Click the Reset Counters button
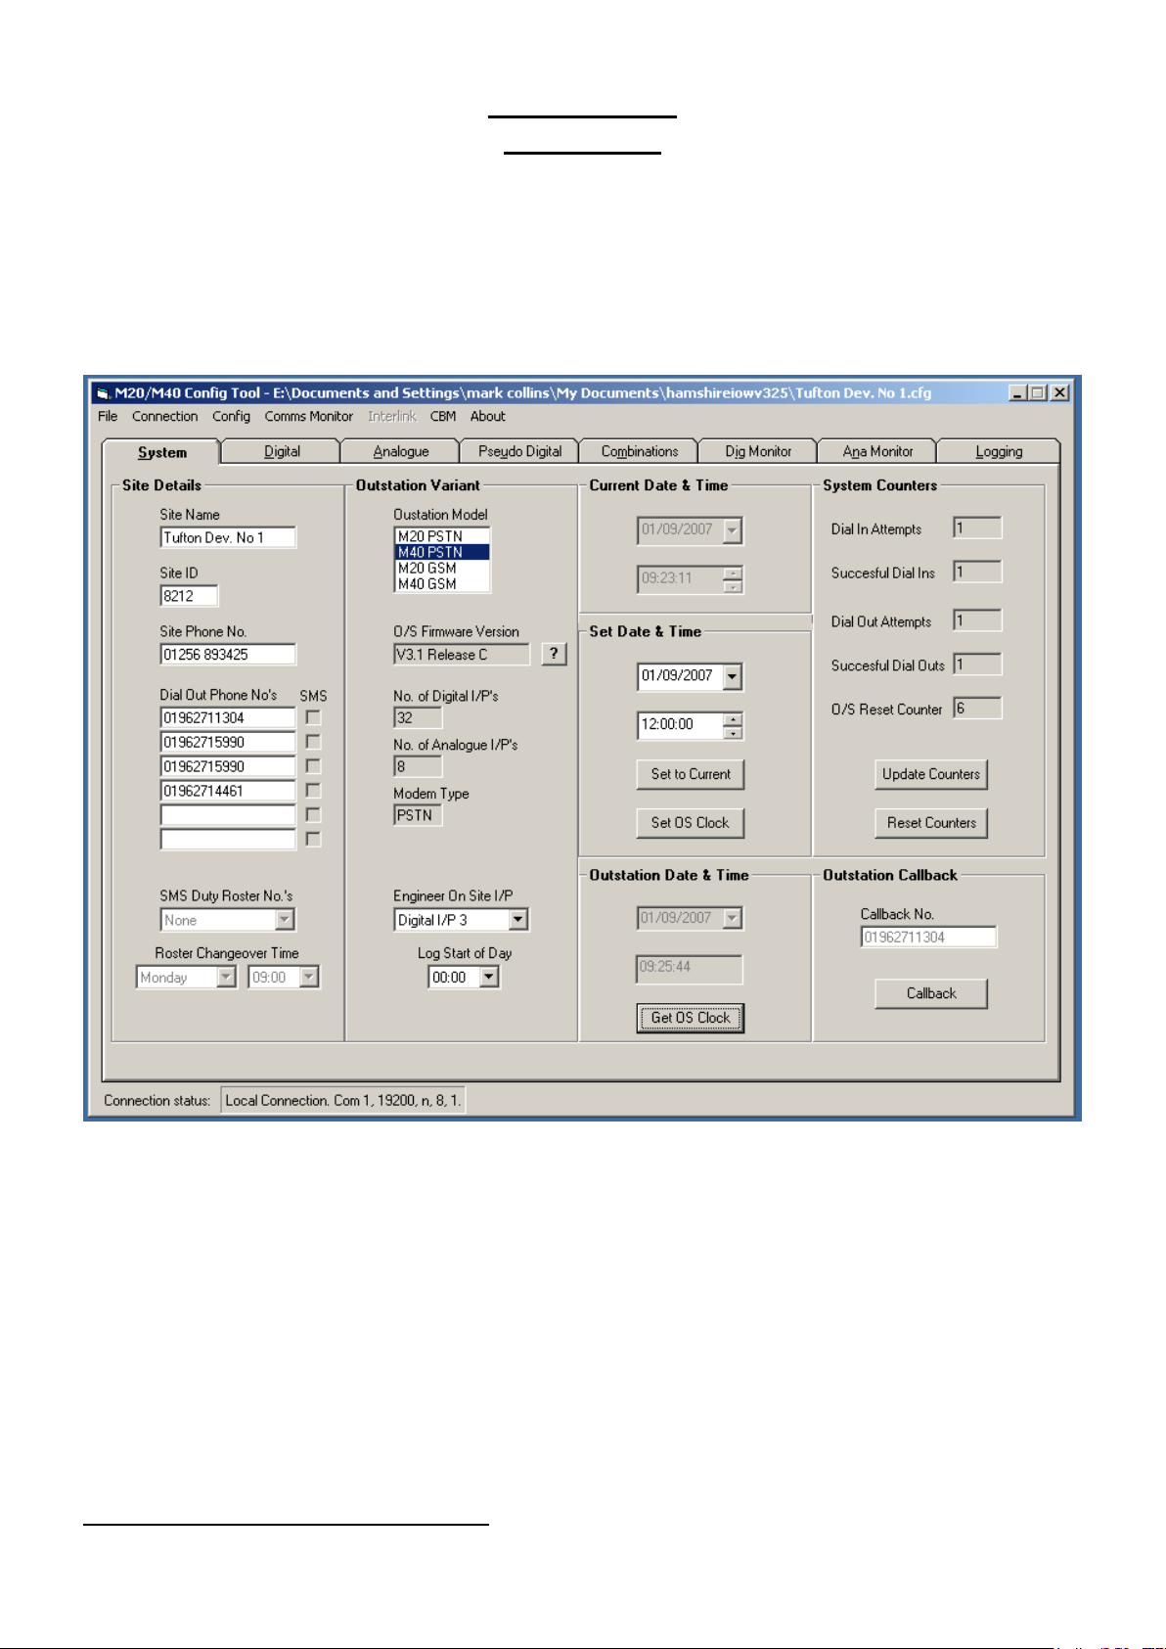This screenshot has height=1649, width=1166. (931, 823)
